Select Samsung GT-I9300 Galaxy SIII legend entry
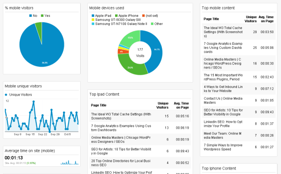This screenshot has height=174, width=281. pos(116,20)
